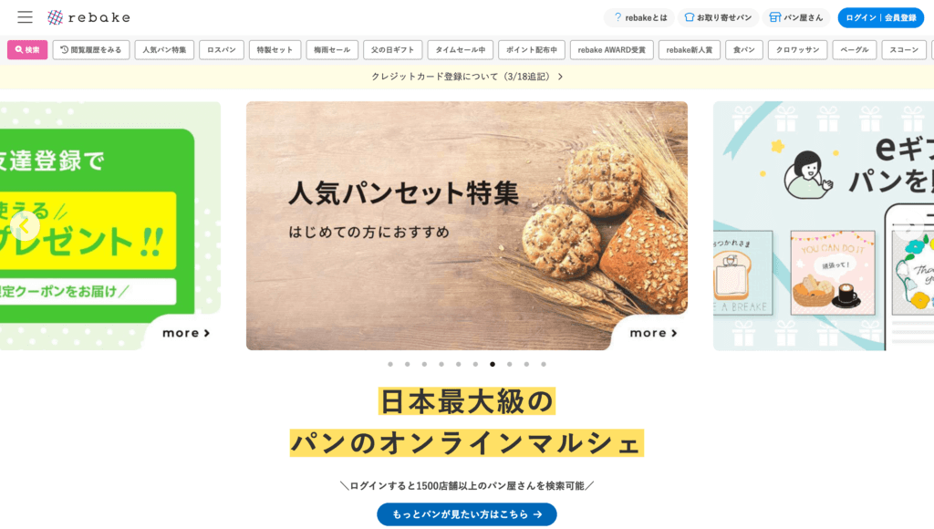The height and width of the screenshot is (529, 934).
Task: Open the hamburger menu
Action: [x=25, y=17]
